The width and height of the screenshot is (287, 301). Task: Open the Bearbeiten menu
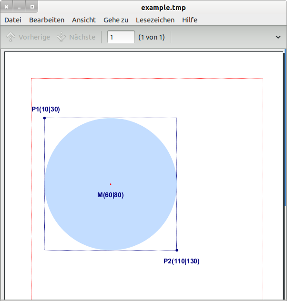point(47,20)
